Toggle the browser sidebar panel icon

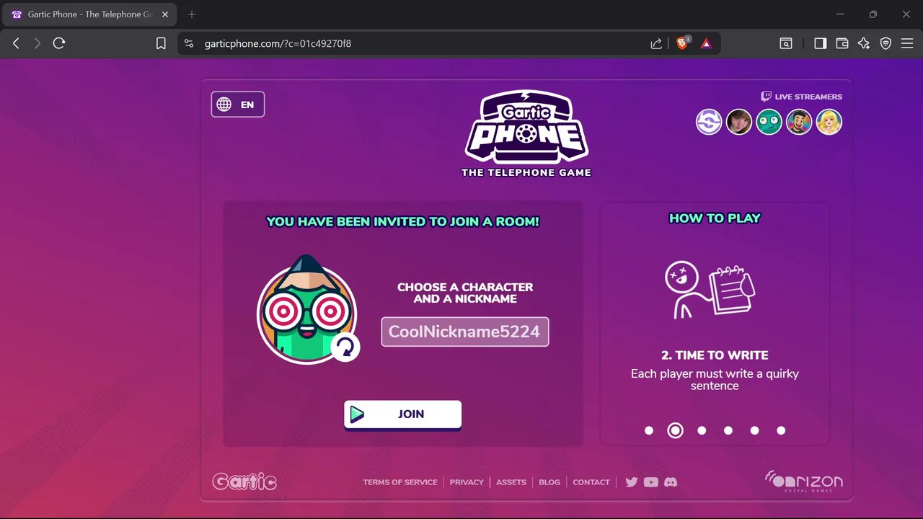pyautogui.click(x=820, y=43)
